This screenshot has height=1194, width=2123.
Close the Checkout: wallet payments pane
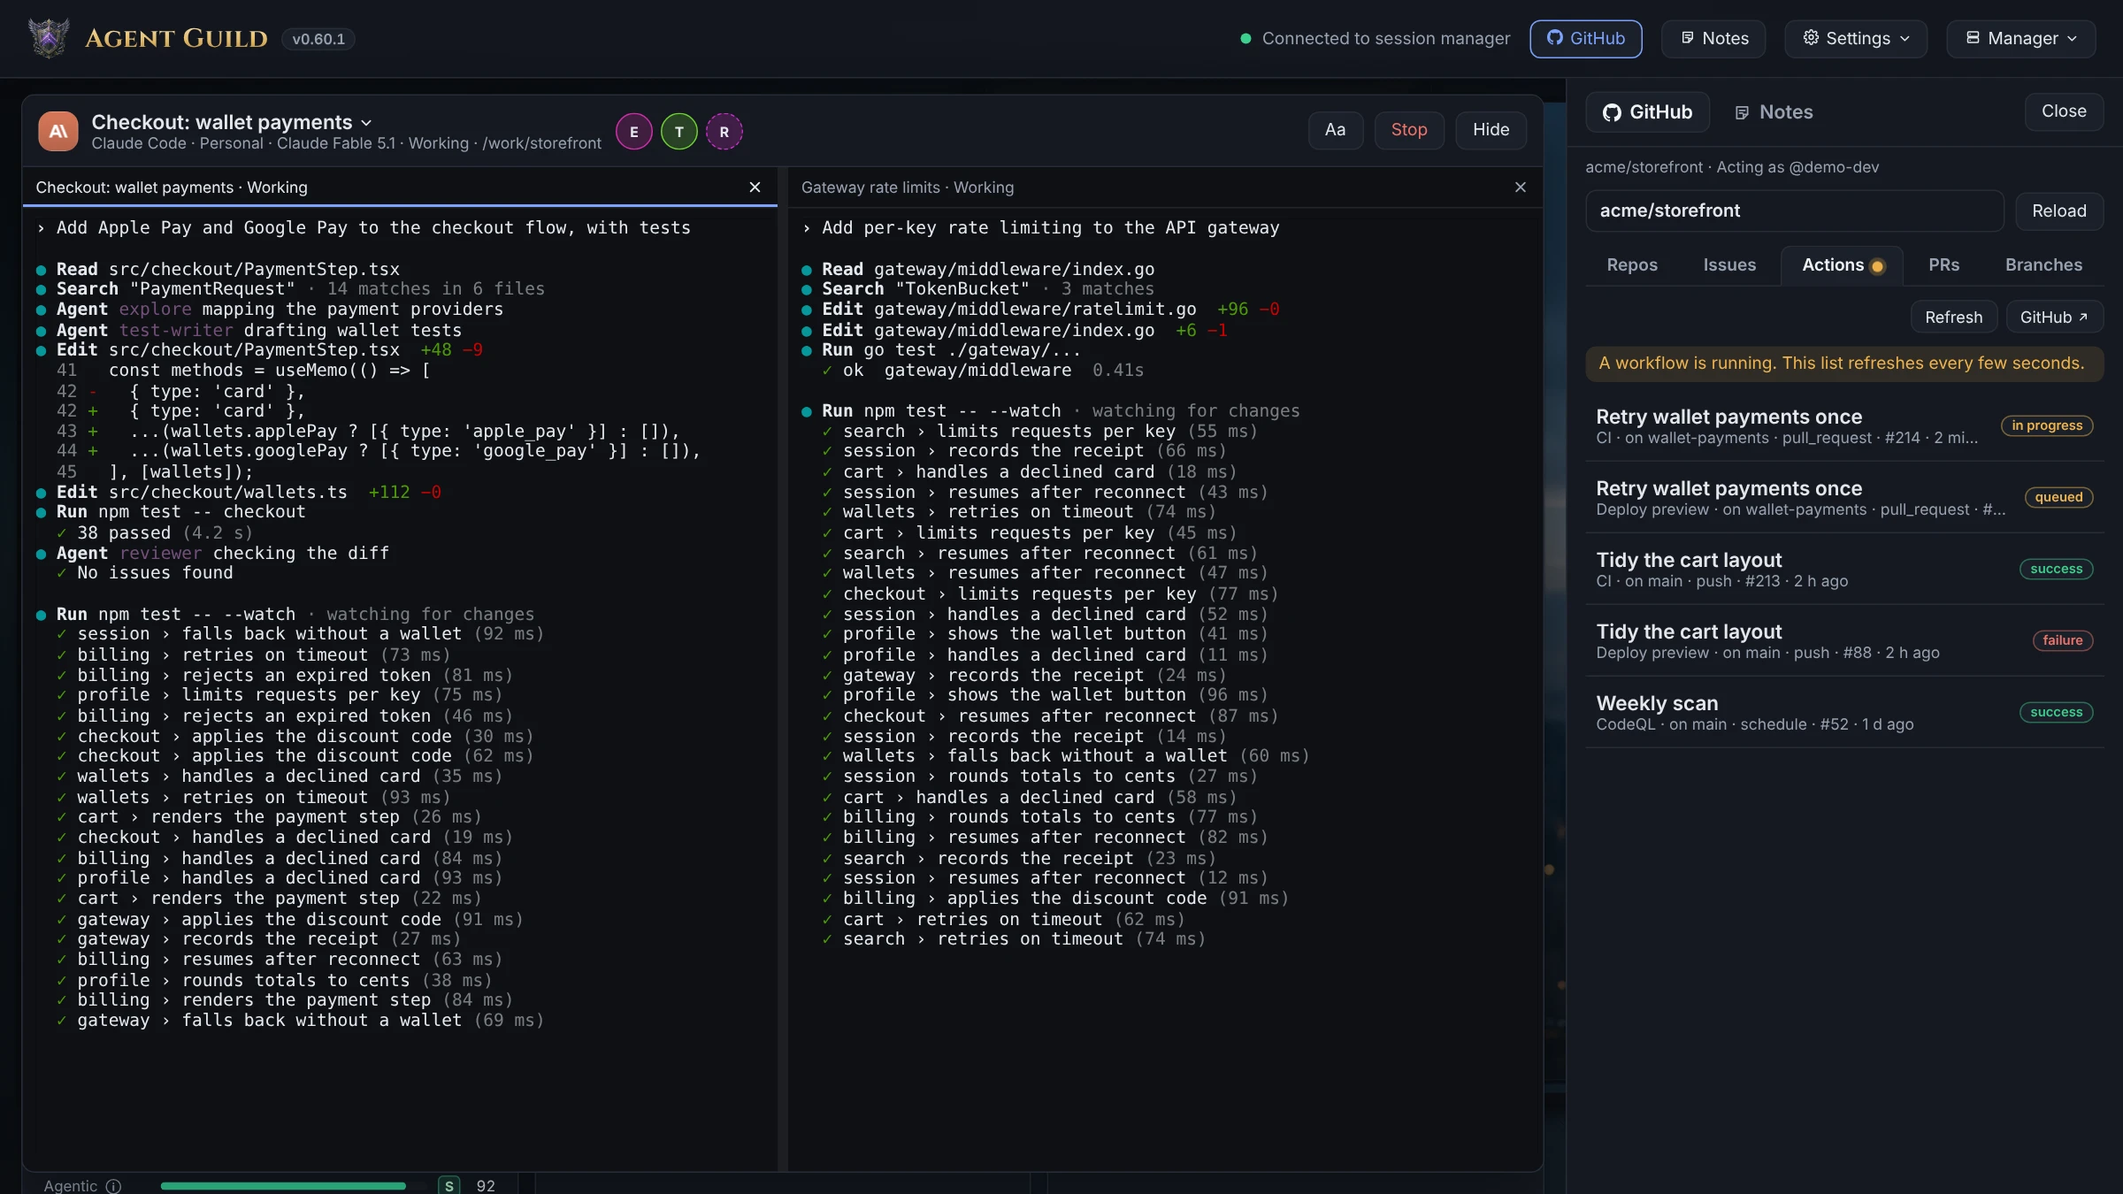click(x=755, y=188)
